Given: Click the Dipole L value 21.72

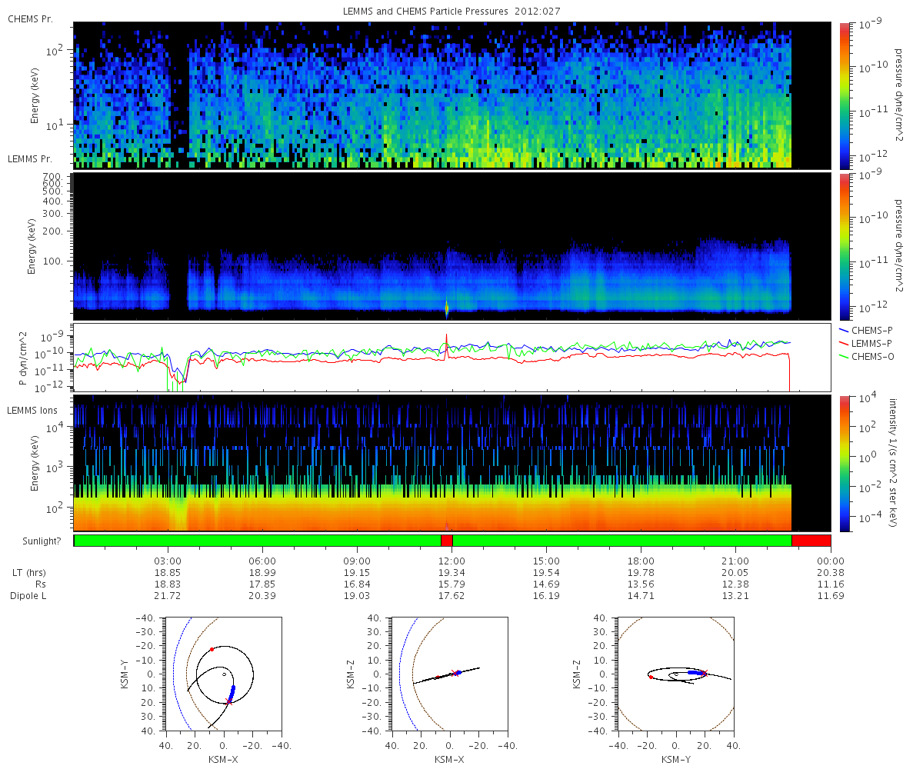Looking at the screenshot, I should coord(168,596).
